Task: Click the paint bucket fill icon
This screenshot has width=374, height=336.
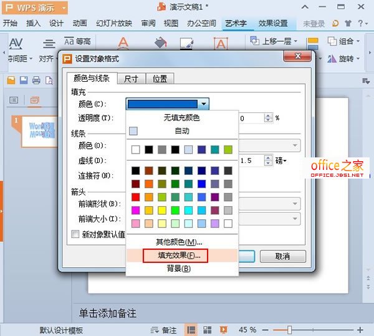Action: 161,42
